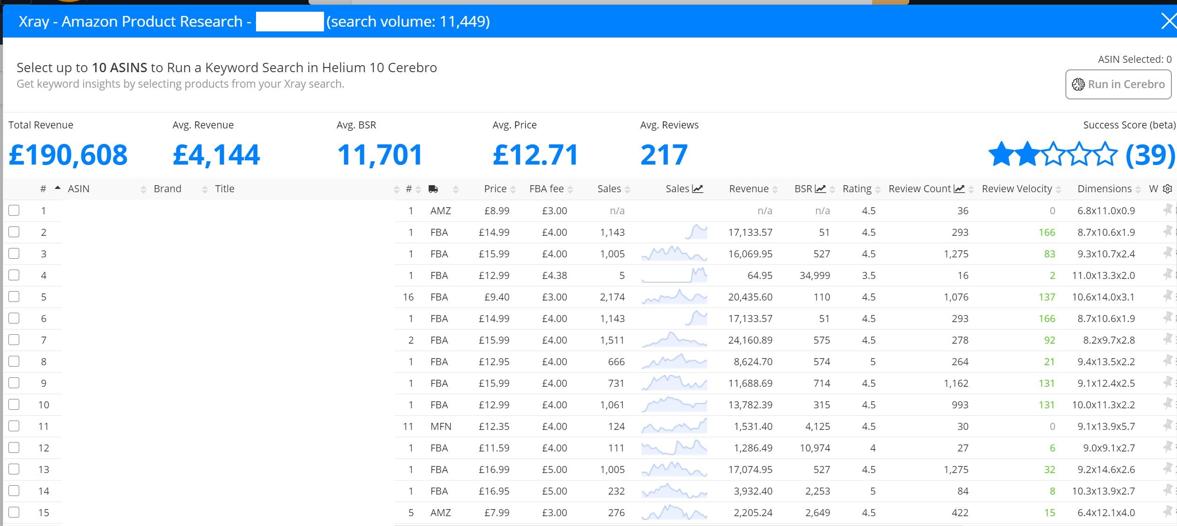Click the sales sparkline for row 5

[x=674, y=297]
